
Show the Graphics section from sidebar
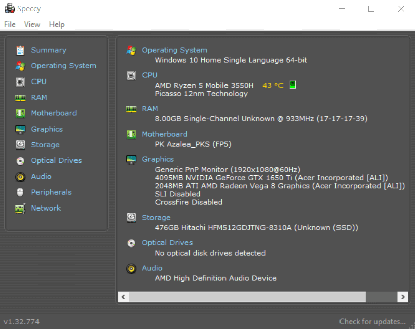(x=47, y=129)
